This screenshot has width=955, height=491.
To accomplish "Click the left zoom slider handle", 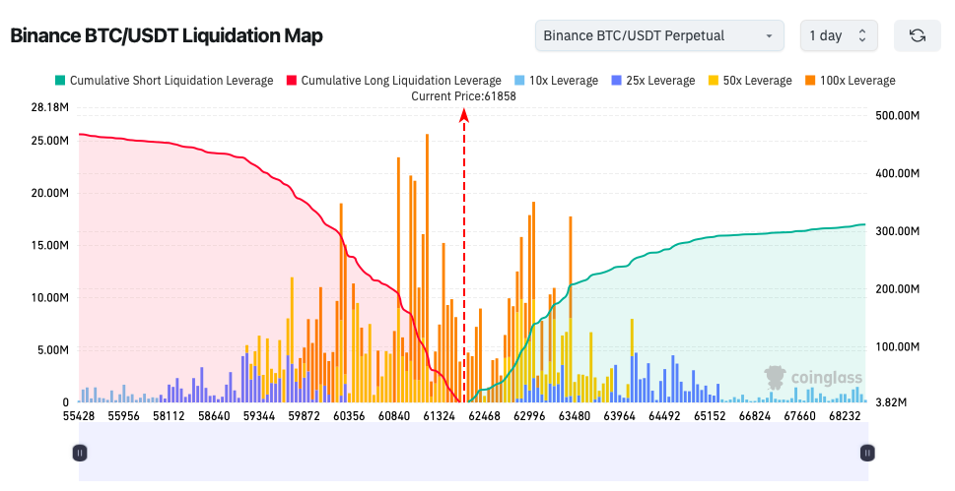I will point(80,453).
